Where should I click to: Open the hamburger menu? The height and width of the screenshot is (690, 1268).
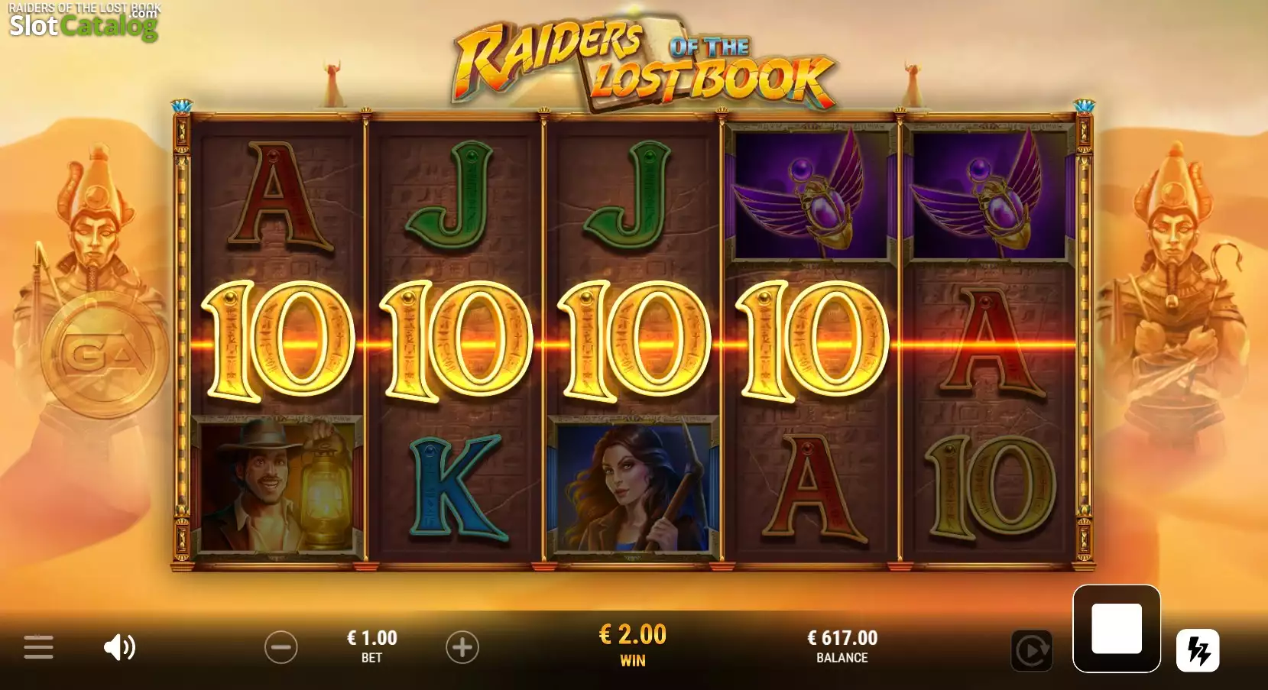[x=38, y=647]
